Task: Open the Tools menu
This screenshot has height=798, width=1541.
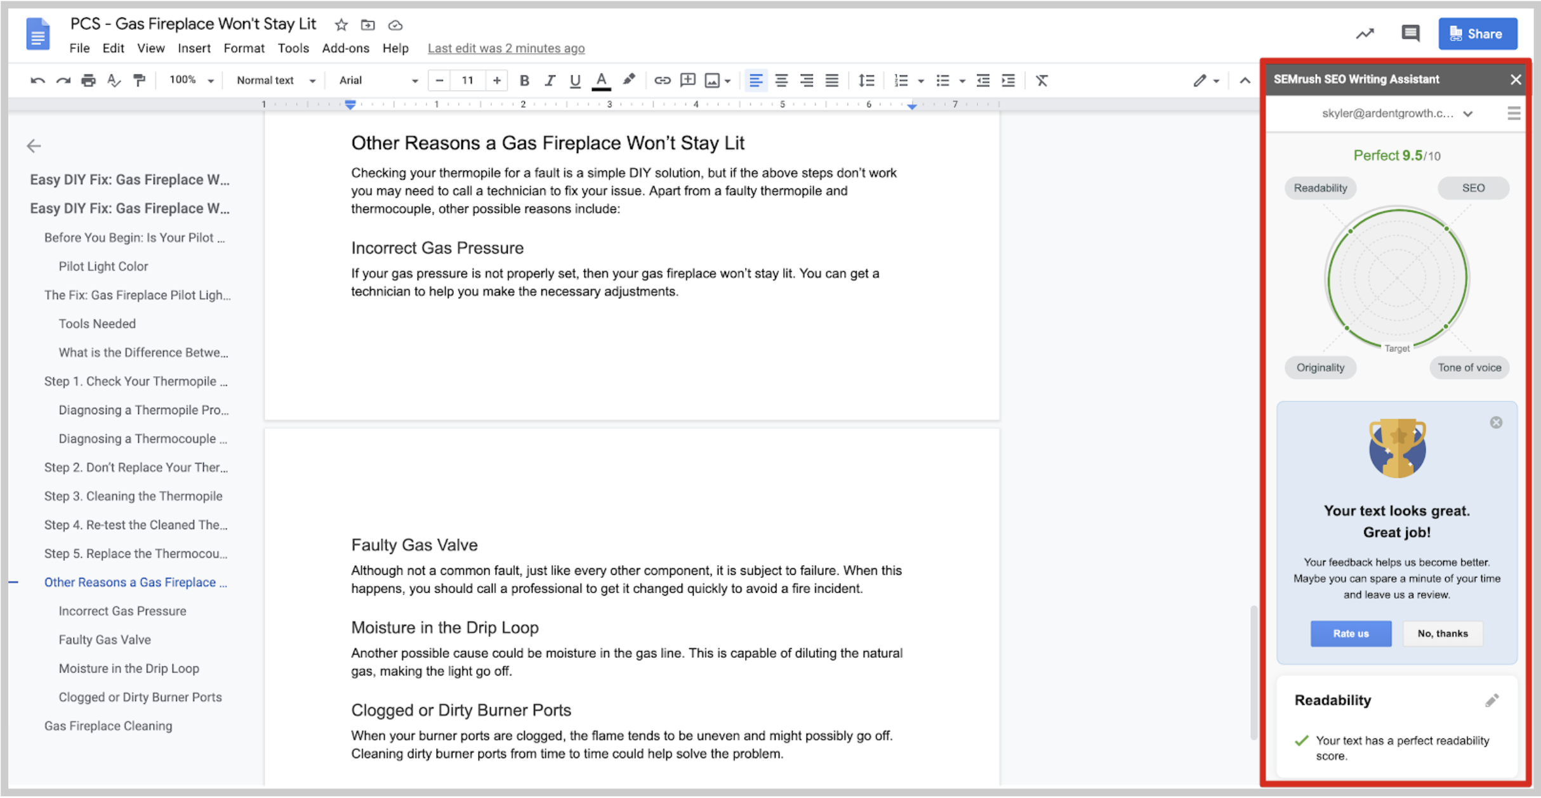Action: [x=293, y=48]
